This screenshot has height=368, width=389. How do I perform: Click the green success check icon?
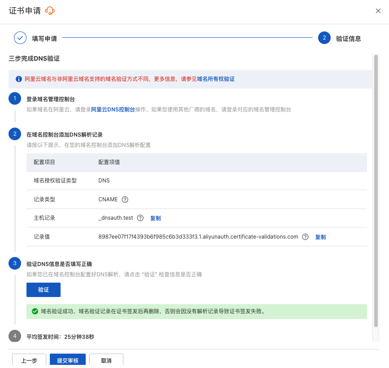pos(35,311)
